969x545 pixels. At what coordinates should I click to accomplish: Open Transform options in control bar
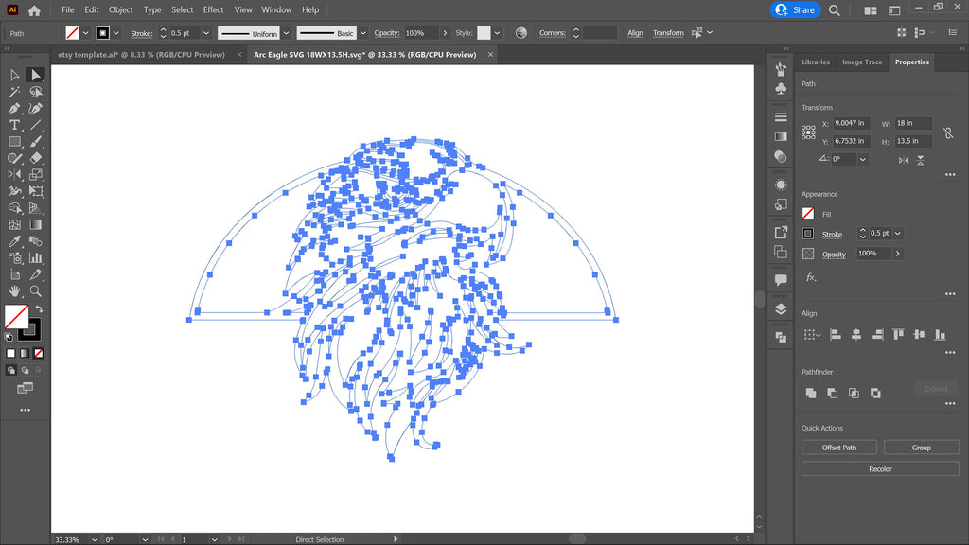[x=668, y=33]
